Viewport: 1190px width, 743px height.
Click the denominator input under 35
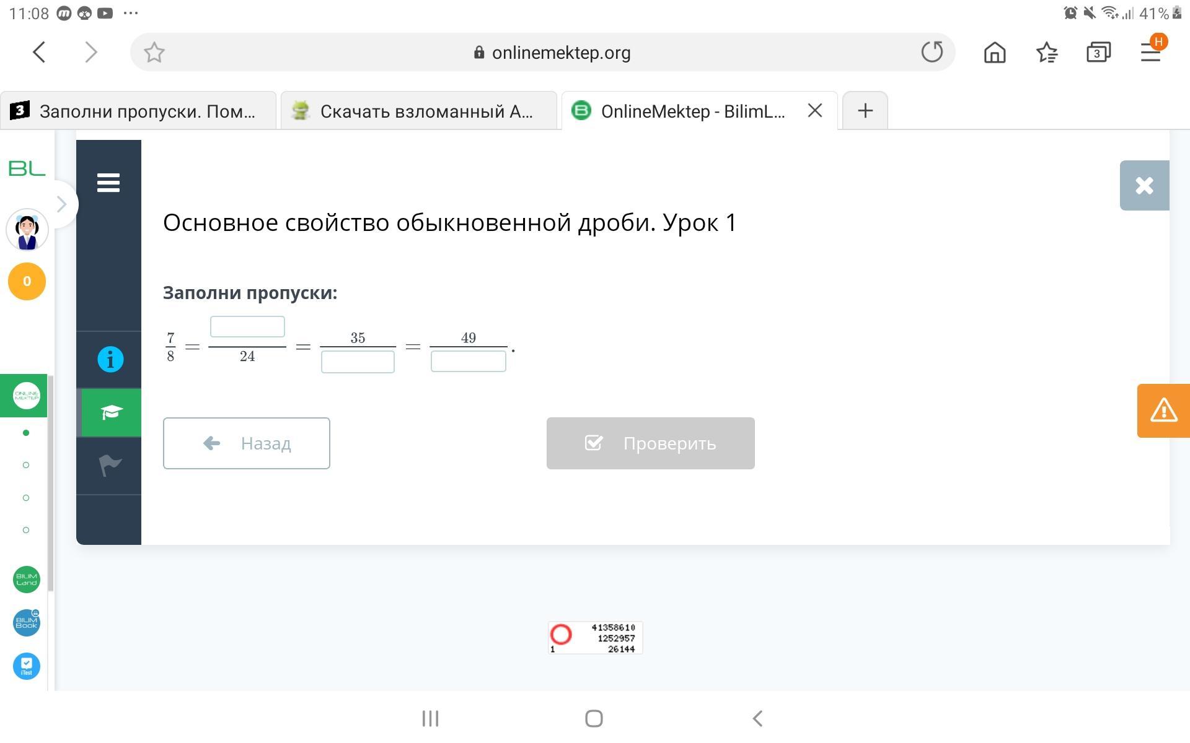(358, 362)
